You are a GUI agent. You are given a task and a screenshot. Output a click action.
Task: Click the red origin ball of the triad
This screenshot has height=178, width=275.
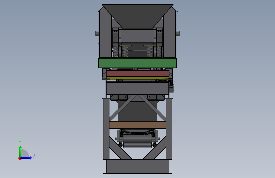click(20, 158)
